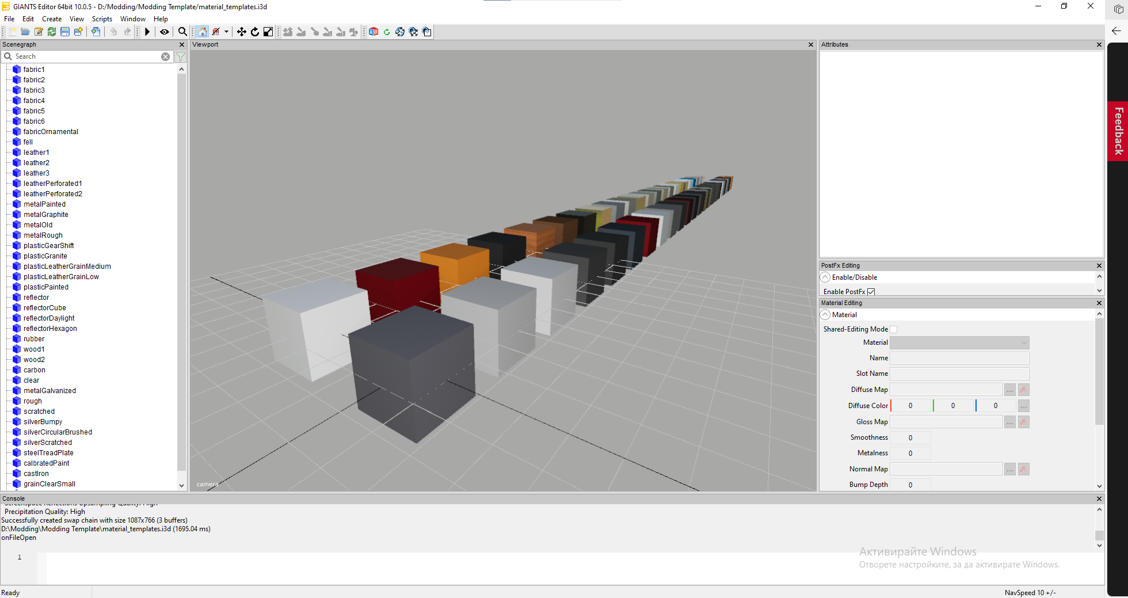
Task: Click the small green refresh arrow icon
Action: point(387,32)
